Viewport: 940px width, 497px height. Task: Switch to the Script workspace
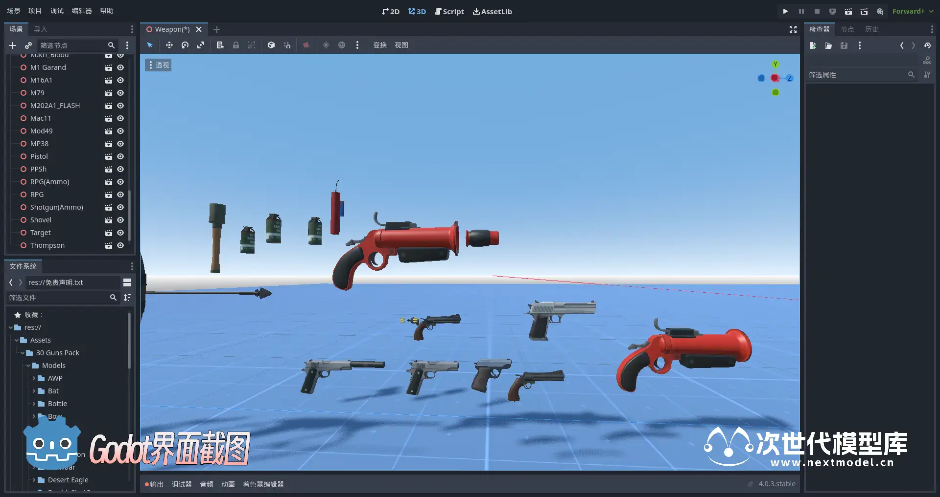click(449, 11)
